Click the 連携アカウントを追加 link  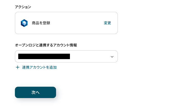coord(39,67)
